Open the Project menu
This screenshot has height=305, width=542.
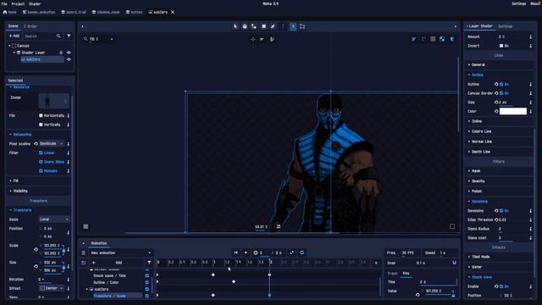(x=18, y=3)
